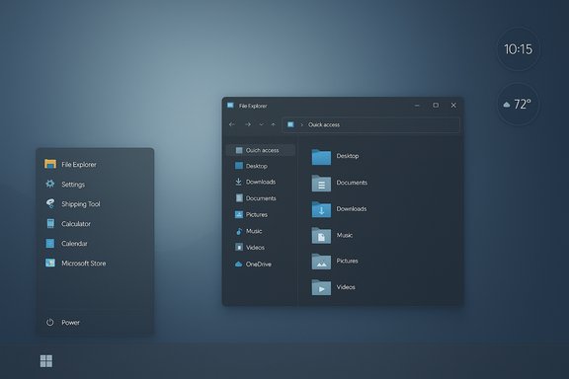This screenshot has width=569, height=379.
Task: Open the Downloads folder icon in main pane
Action: coord(321,209)
